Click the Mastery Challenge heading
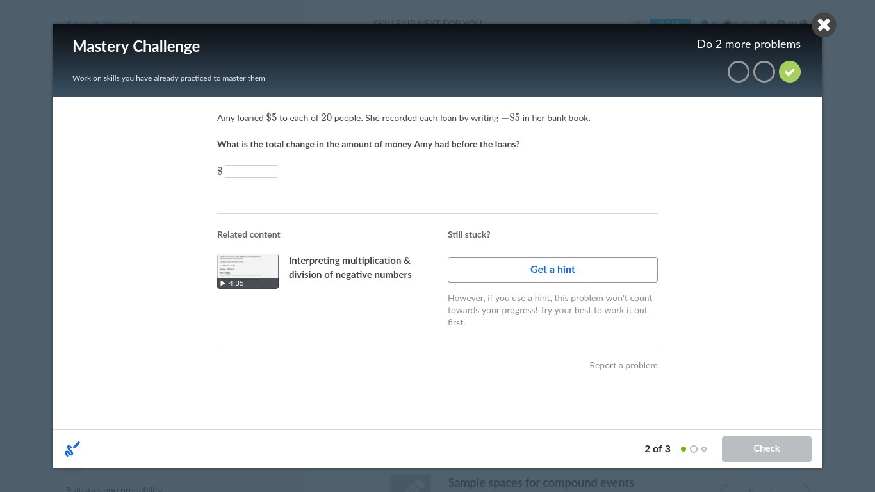 (136, 47)
